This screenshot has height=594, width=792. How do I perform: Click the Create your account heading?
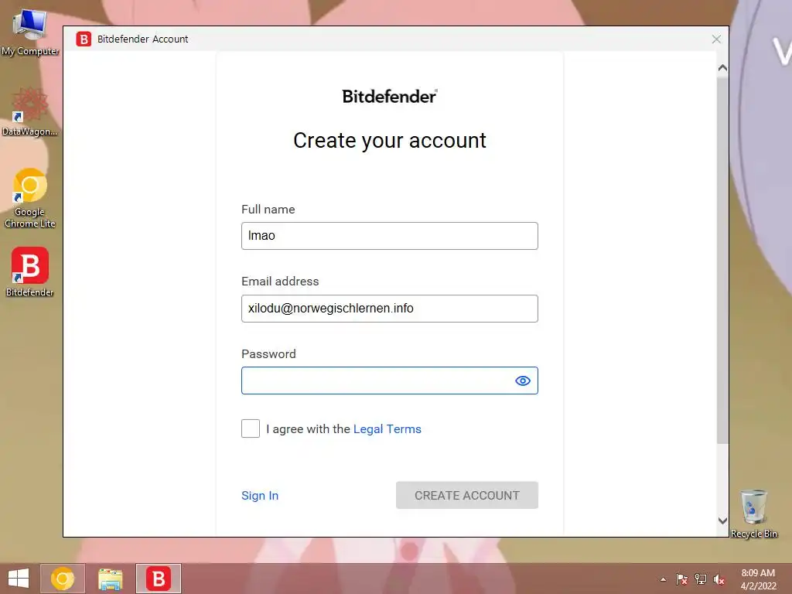click(x=390, y=141)
